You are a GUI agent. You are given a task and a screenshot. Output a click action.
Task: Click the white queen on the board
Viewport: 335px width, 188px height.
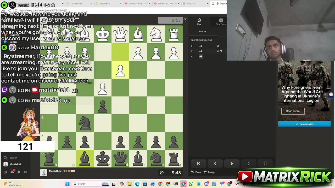coord(120,34)
